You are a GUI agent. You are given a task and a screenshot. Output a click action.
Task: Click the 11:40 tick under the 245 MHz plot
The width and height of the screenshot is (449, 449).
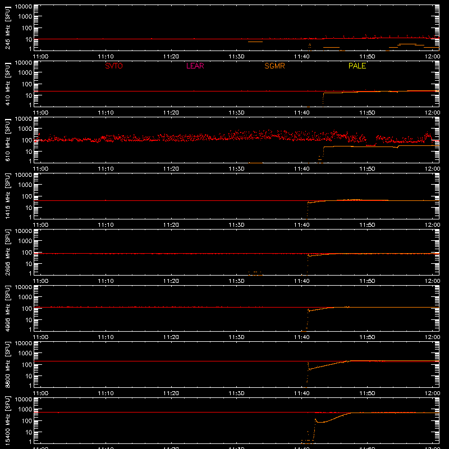[x=302, y=57]
